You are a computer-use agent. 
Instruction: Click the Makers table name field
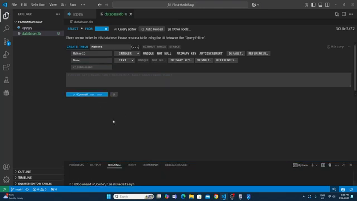(110, 47)
